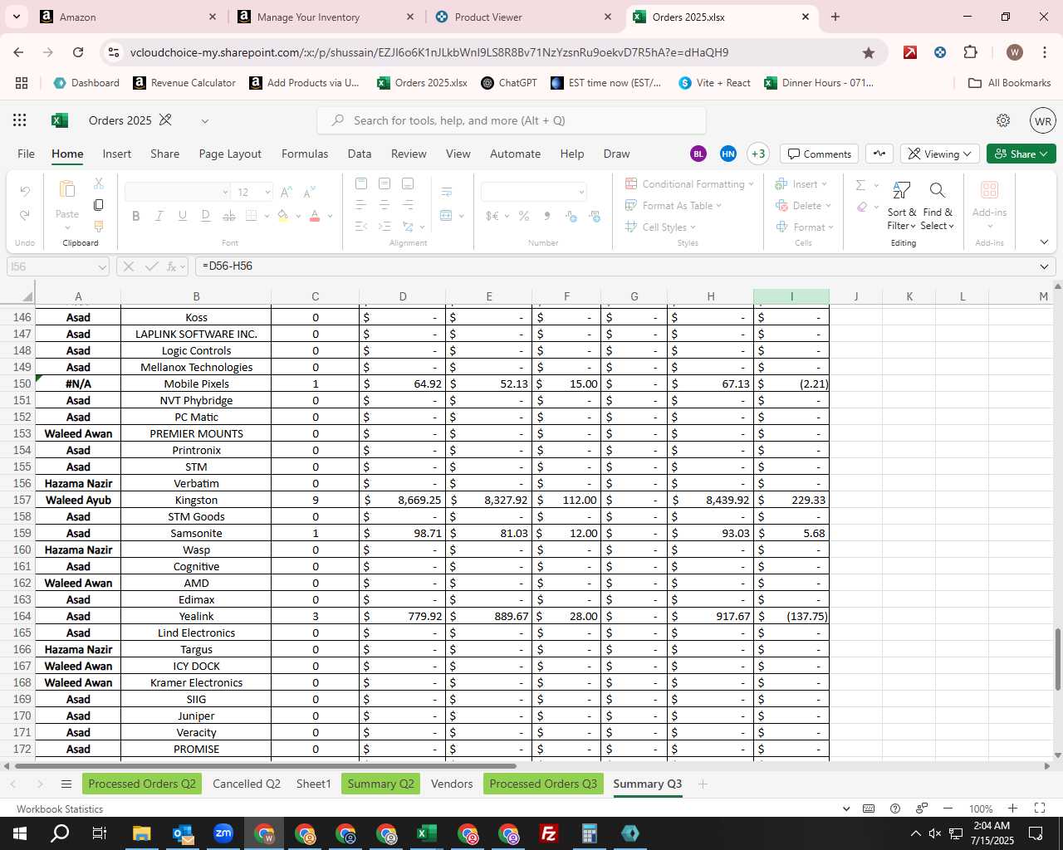
Task: Click the Cut scissors icon
Action: point(98,183)
